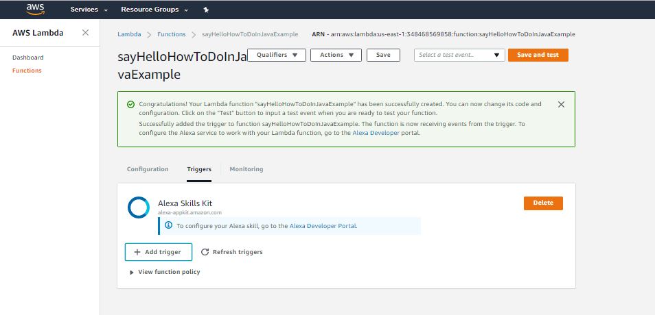Open the Select a test event dropdown
Image resolution: width=655 pixels, height=315 pixels.
[459, 55]
